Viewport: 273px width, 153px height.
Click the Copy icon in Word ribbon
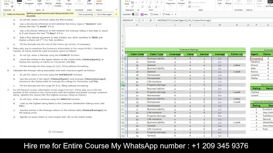point(12,2)
